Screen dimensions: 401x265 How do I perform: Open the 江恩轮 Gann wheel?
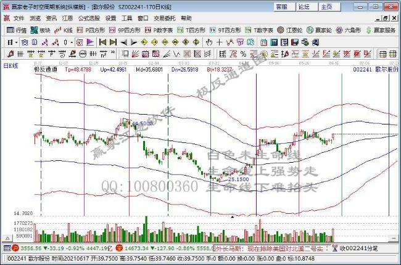click(x=290, y=30)
